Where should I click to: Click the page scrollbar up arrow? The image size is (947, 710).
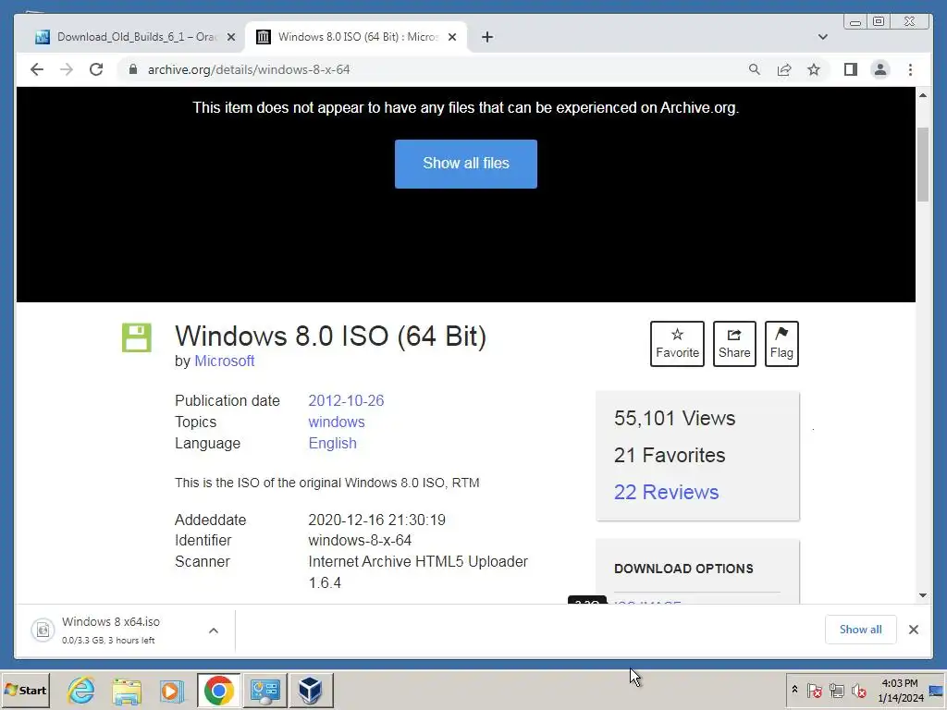click(923, 95)
